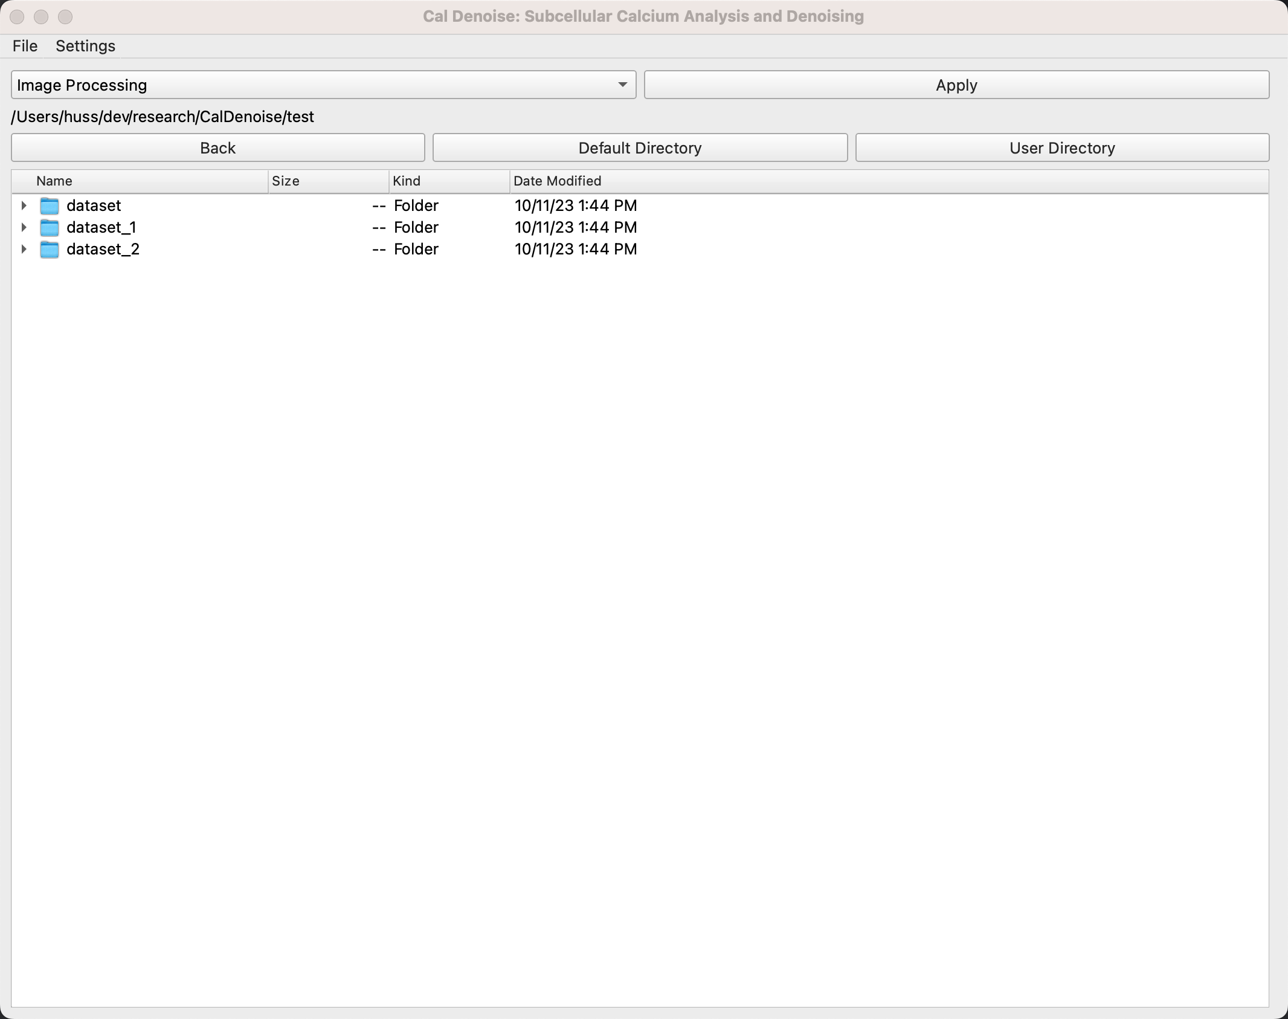1288x1019 pixels.
Task: Sort by Kind column header
Action: [x=407, y=181]
